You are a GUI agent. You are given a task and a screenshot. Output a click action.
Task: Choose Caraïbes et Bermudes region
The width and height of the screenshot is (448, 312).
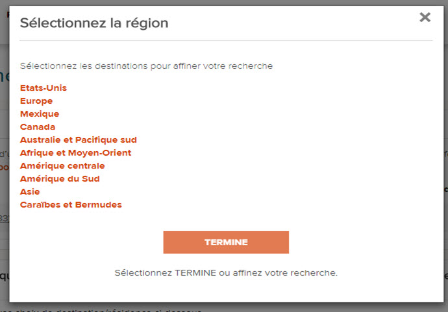tap(71, 205)
